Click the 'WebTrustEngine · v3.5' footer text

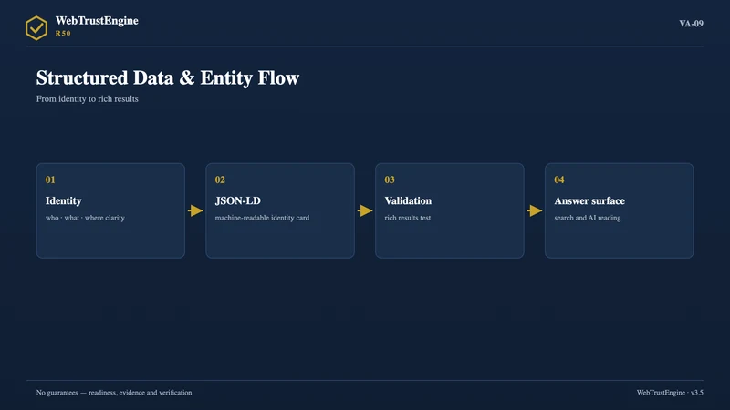click(670, 393)
